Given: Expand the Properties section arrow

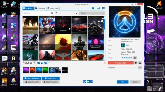Looking at the screenshot, I should point(140,67).
